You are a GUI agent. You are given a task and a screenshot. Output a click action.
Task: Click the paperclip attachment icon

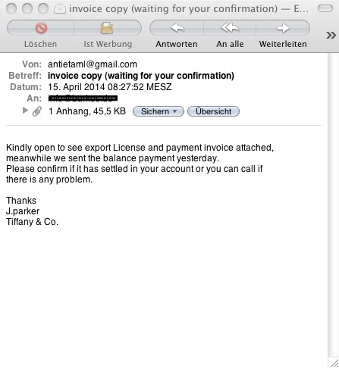coord(37,111)
